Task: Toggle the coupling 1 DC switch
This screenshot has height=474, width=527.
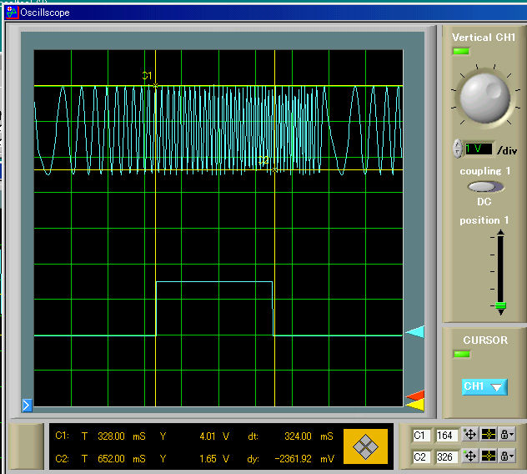Action: coord(485,186)
